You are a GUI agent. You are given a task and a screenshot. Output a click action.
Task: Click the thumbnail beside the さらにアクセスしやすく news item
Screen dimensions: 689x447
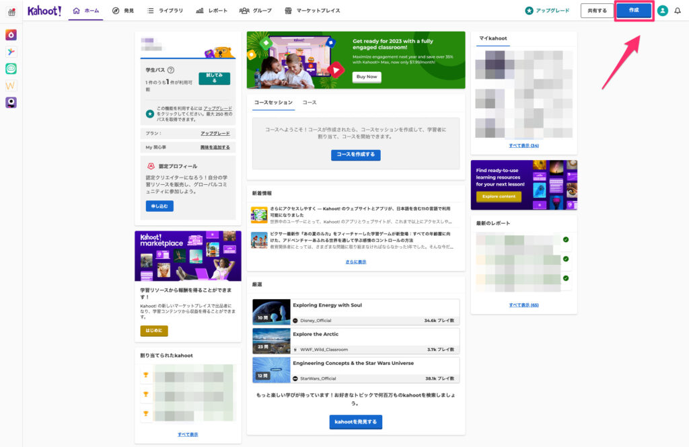coord(259,215)
